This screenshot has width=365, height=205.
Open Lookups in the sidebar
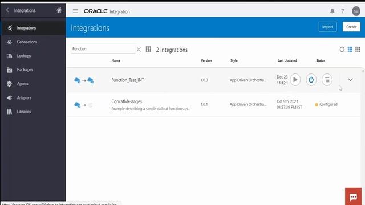pos(33,56)
